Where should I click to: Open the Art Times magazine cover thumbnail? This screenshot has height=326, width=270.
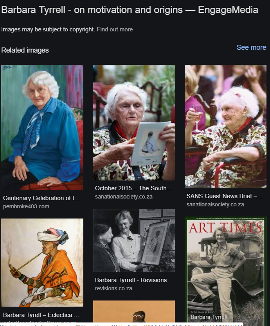pos(225,270)
